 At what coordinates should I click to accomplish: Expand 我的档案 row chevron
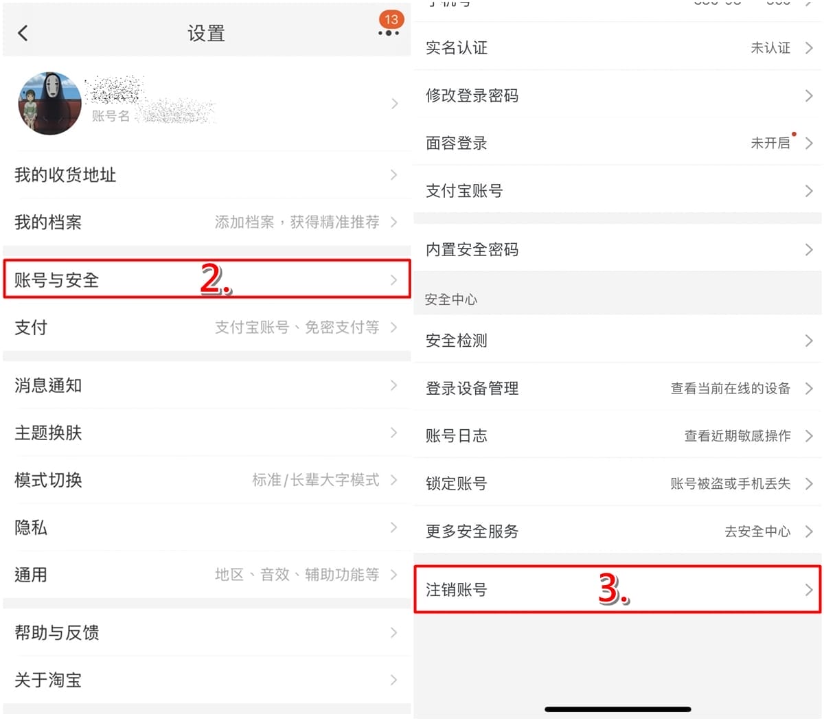click(393, 222)
